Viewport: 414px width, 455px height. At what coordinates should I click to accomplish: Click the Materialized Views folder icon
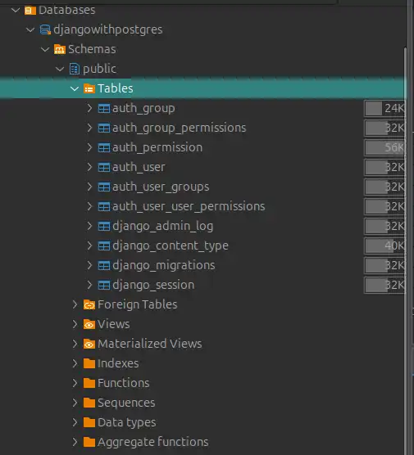(89, 345)
